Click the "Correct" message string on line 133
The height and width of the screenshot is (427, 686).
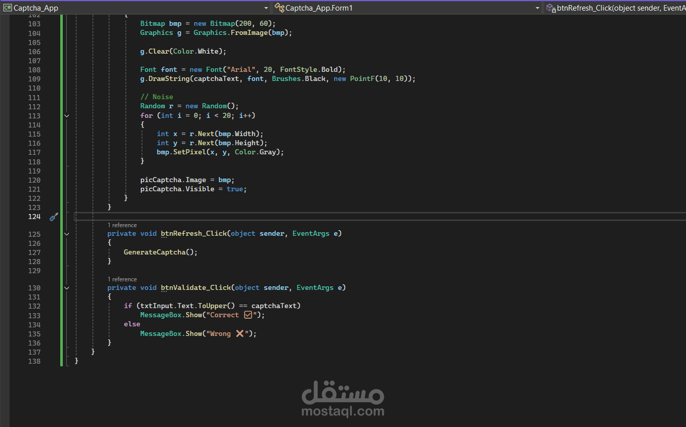(231, 315)
